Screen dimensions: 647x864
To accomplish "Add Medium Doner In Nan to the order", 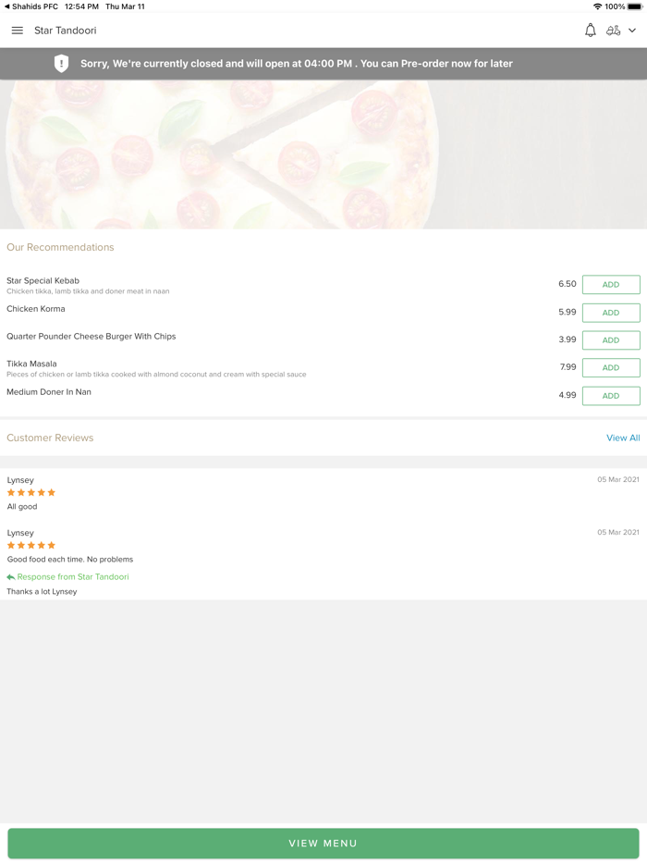I will click(611, 395).
